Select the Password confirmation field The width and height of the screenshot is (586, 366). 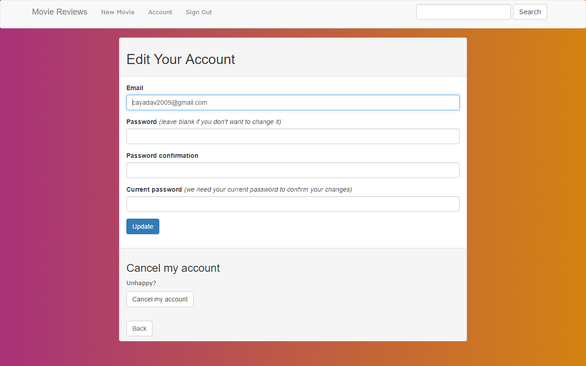click(293, 170)
